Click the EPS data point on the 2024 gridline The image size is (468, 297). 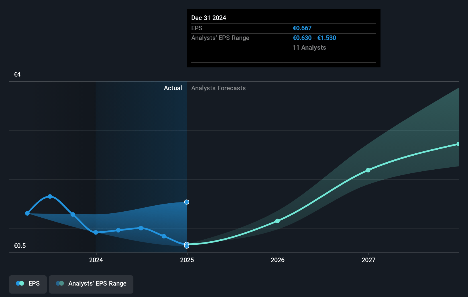coord(96,232)
